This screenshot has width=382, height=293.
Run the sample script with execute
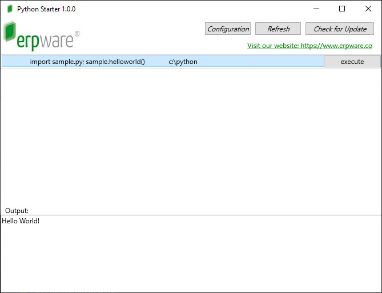click(x=352, y=62)
